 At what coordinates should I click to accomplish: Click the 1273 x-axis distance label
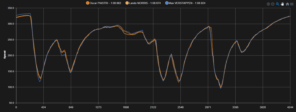click(98, 107)
